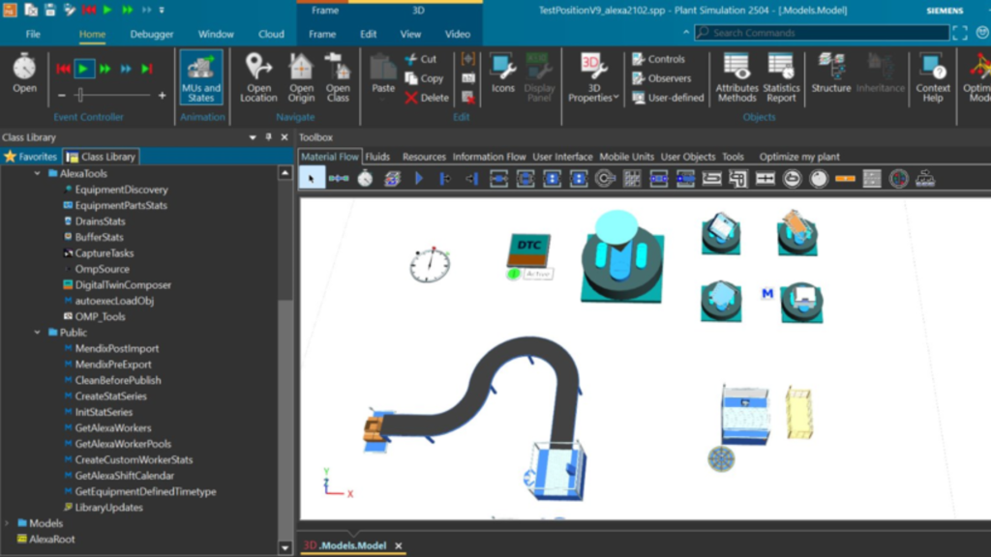Select AlexaRoot in the class library
Image resolution: width=991 pixels, height=557 pixels.
pyautogui.click(x=52, y=540)
